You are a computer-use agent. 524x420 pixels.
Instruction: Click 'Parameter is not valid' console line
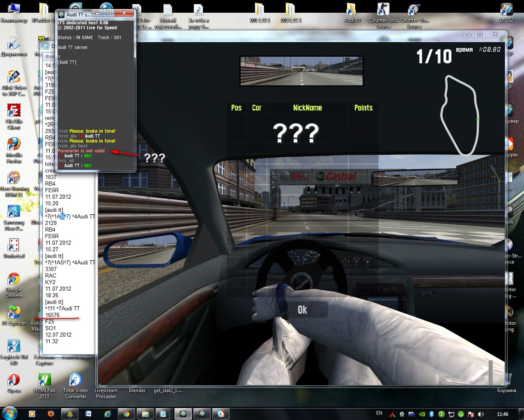point(81,151)
